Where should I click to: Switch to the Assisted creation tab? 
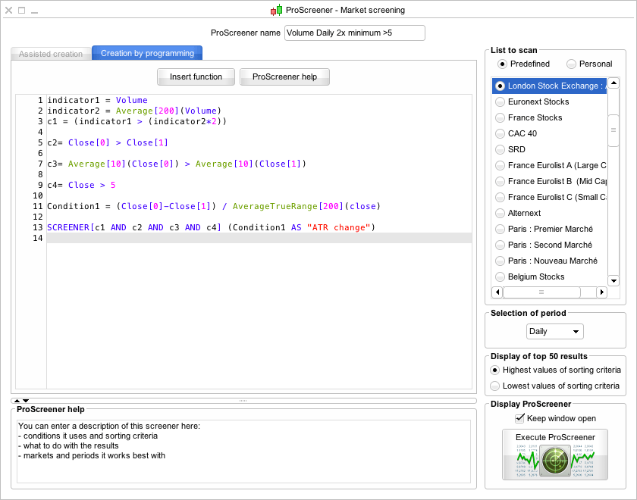point(51,54)
